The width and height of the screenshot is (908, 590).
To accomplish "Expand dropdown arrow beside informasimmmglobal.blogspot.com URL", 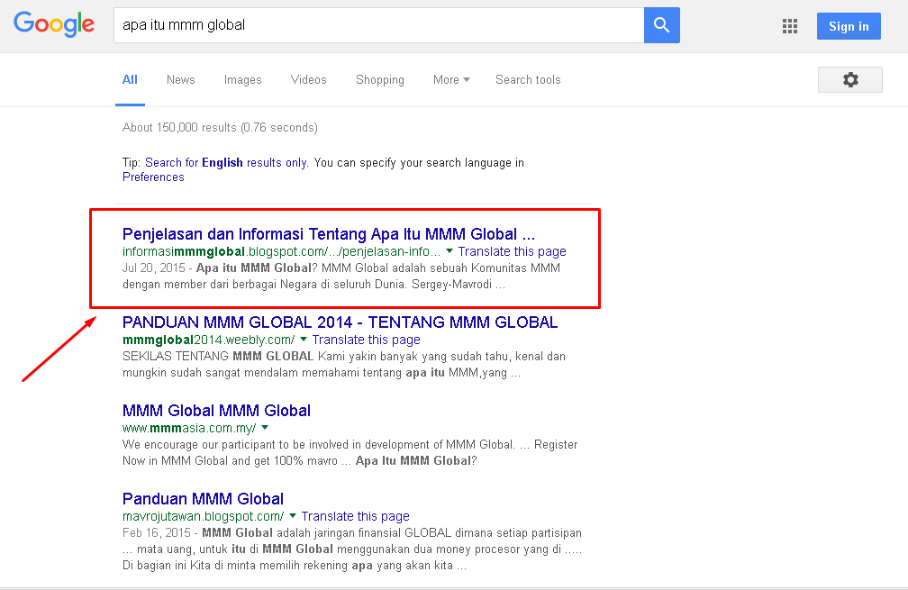I will coord(449,251).
